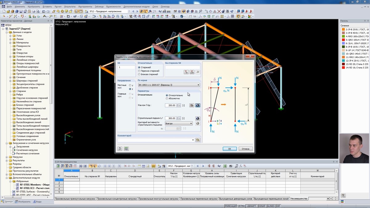Click the help icon in the dialog's bottom-left
This screenshot has width=370, height=208.
120,149
